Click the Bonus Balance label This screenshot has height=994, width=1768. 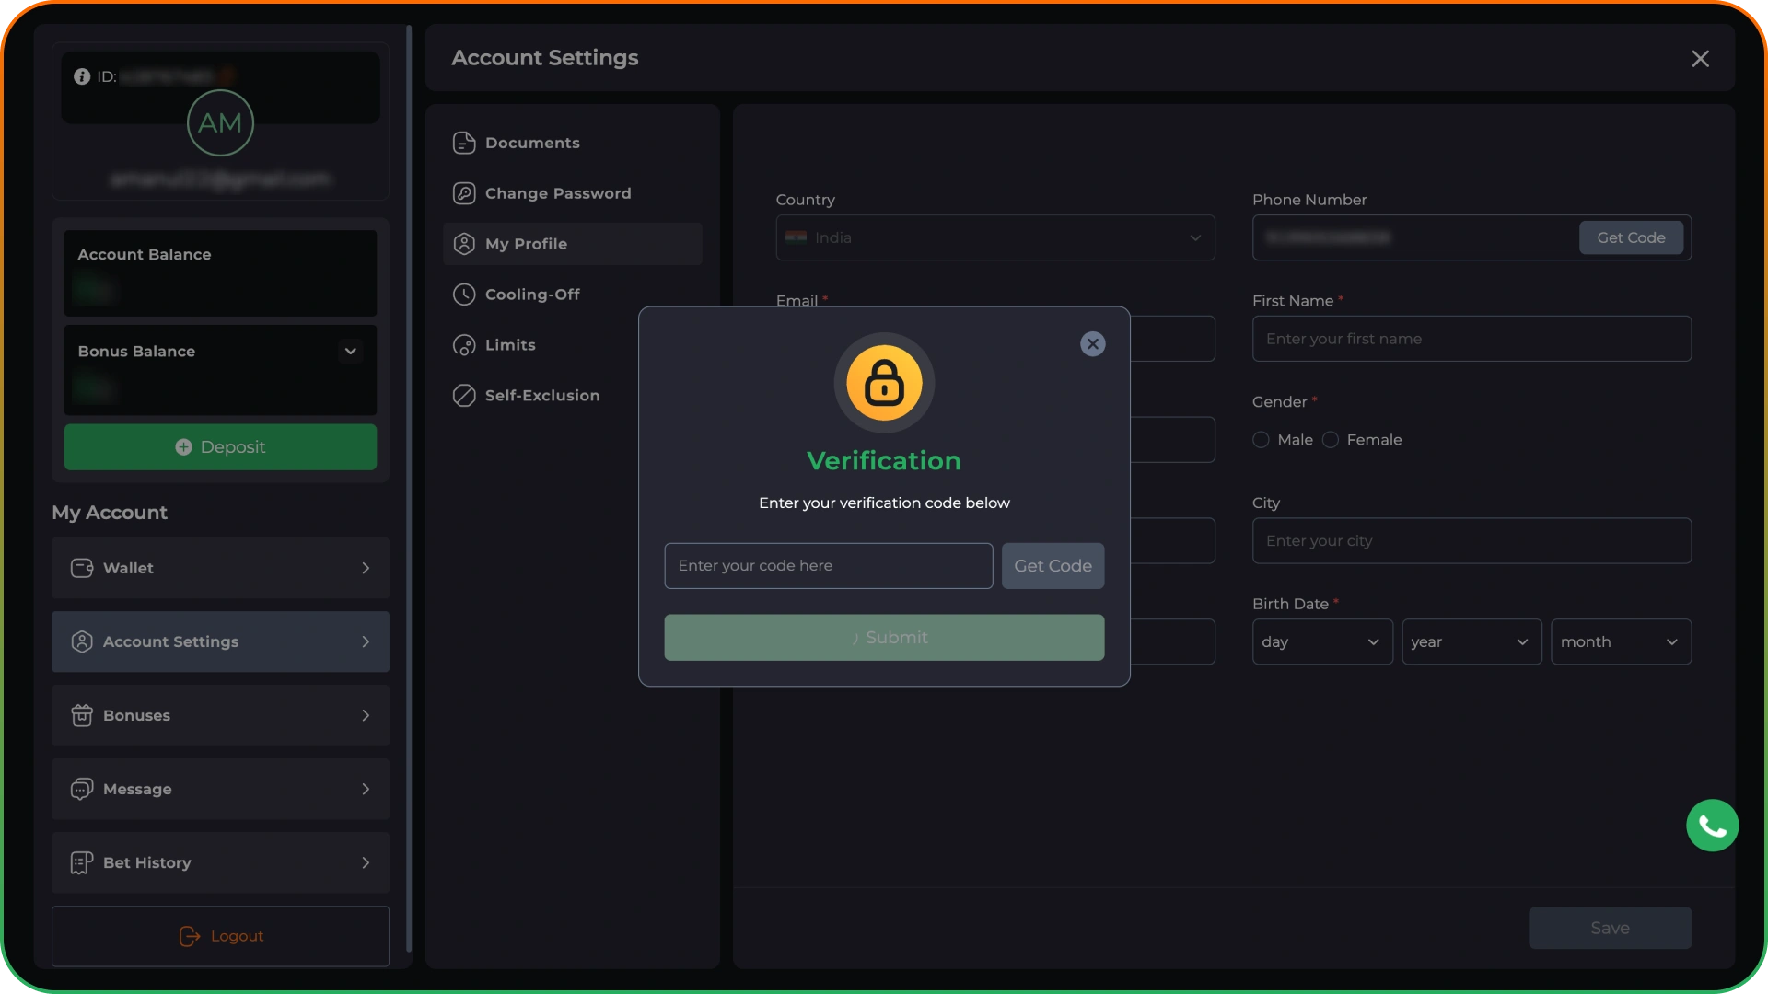click(x=136, y=351)
